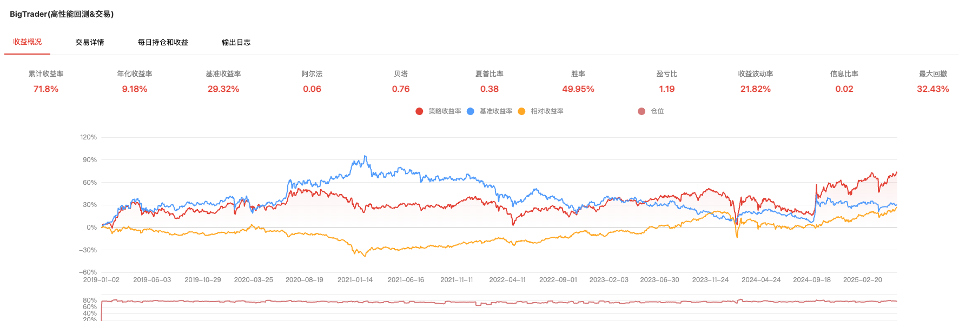Click the 累计收益率 value 71.8%
Screen dimensions: 959x321
tap(46, 89)
